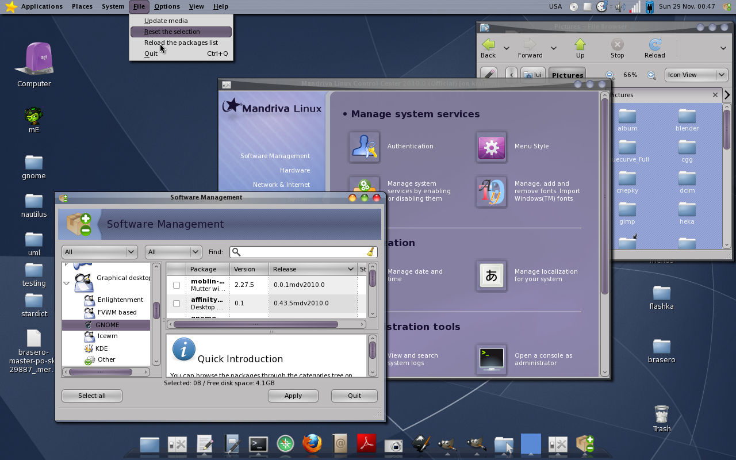Launch Adobe Reader from the dock
736x460 pixels.
pyautogui.click(x=366, y=444)
